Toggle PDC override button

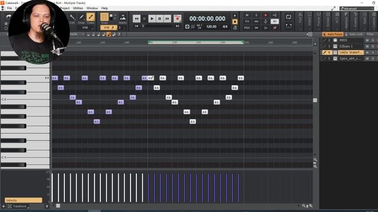click(x=247, y=28)
